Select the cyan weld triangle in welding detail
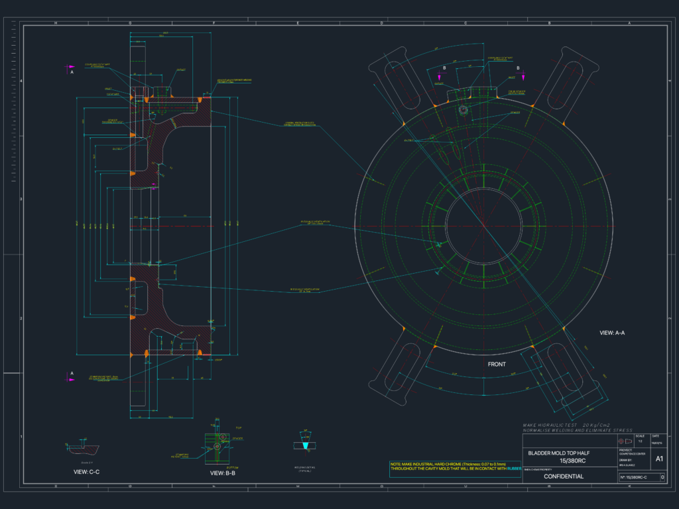This screenshot has height=509, width=679. pyautogui.click(x=305, y=446)
